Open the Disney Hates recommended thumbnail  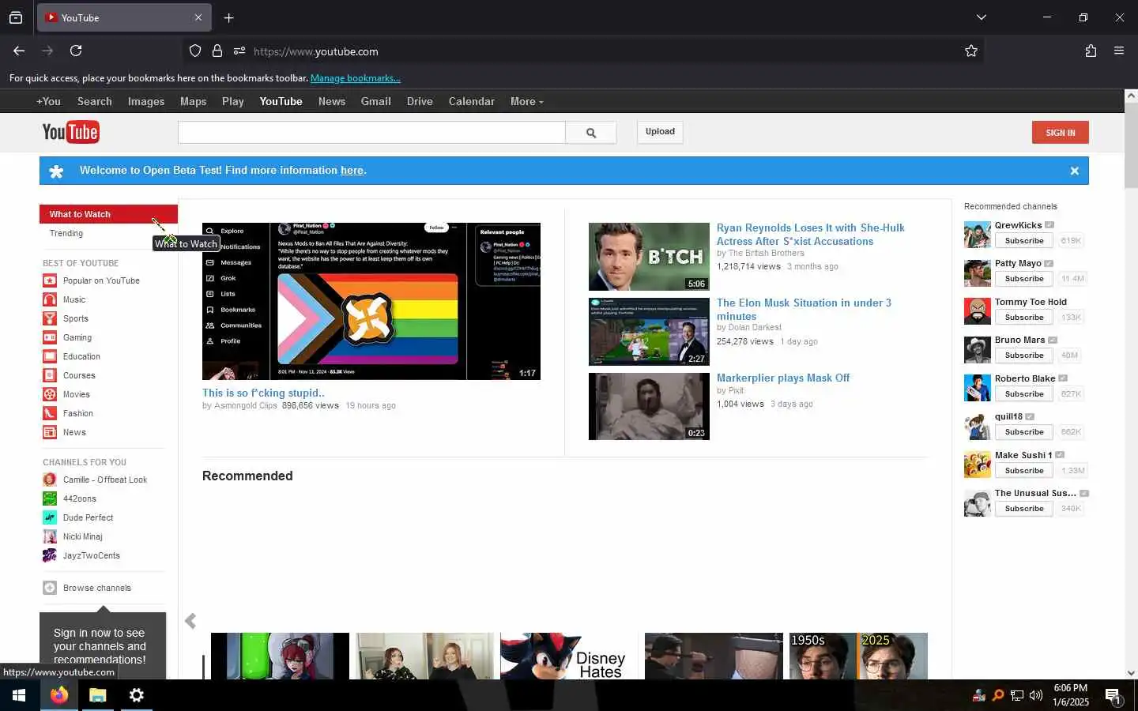coord(569,656)
